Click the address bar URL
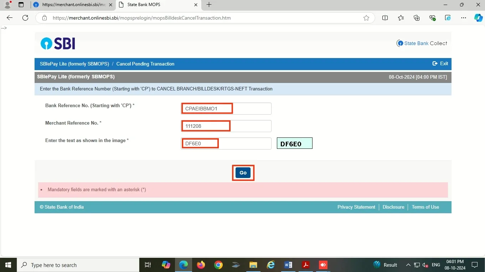The image size is (485, 272). [142, 18]
